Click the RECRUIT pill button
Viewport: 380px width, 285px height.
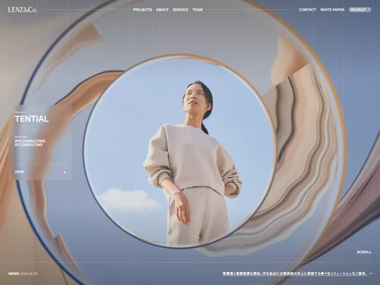point(360,10)
